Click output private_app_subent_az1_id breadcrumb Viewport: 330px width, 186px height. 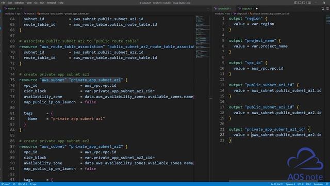pos(270,14)
